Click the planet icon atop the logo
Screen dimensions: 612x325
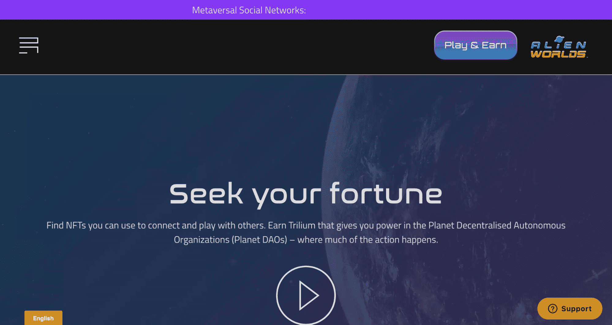559,39
